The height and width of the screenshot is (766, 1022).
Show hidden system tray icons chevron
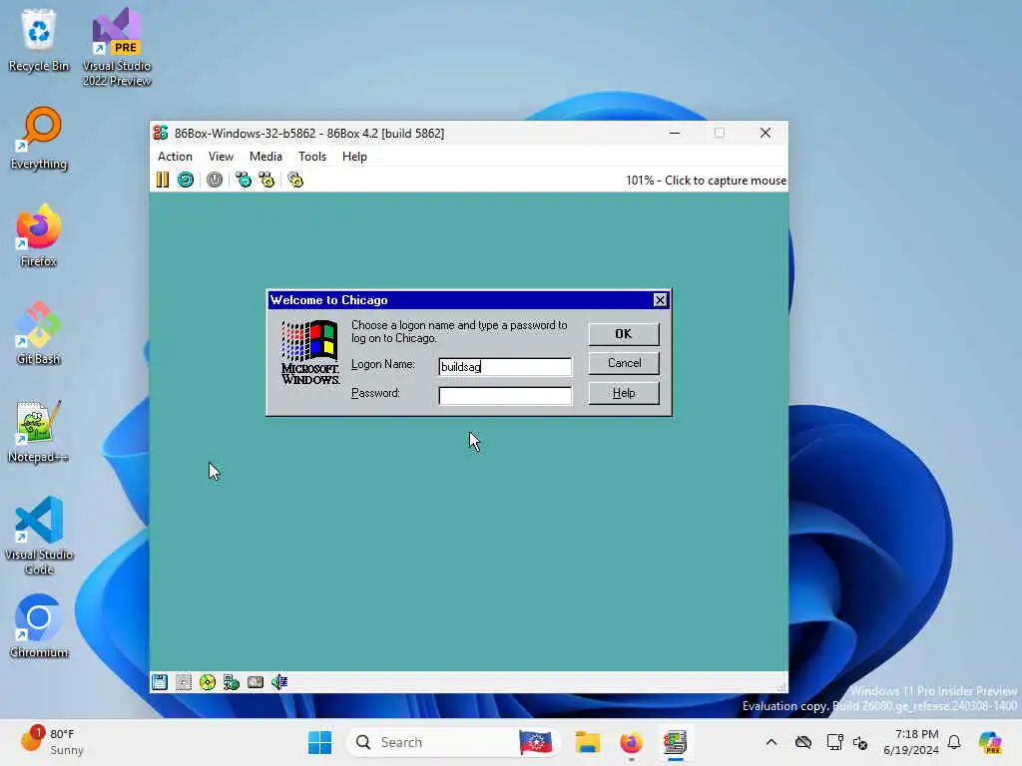coord(771,742)
